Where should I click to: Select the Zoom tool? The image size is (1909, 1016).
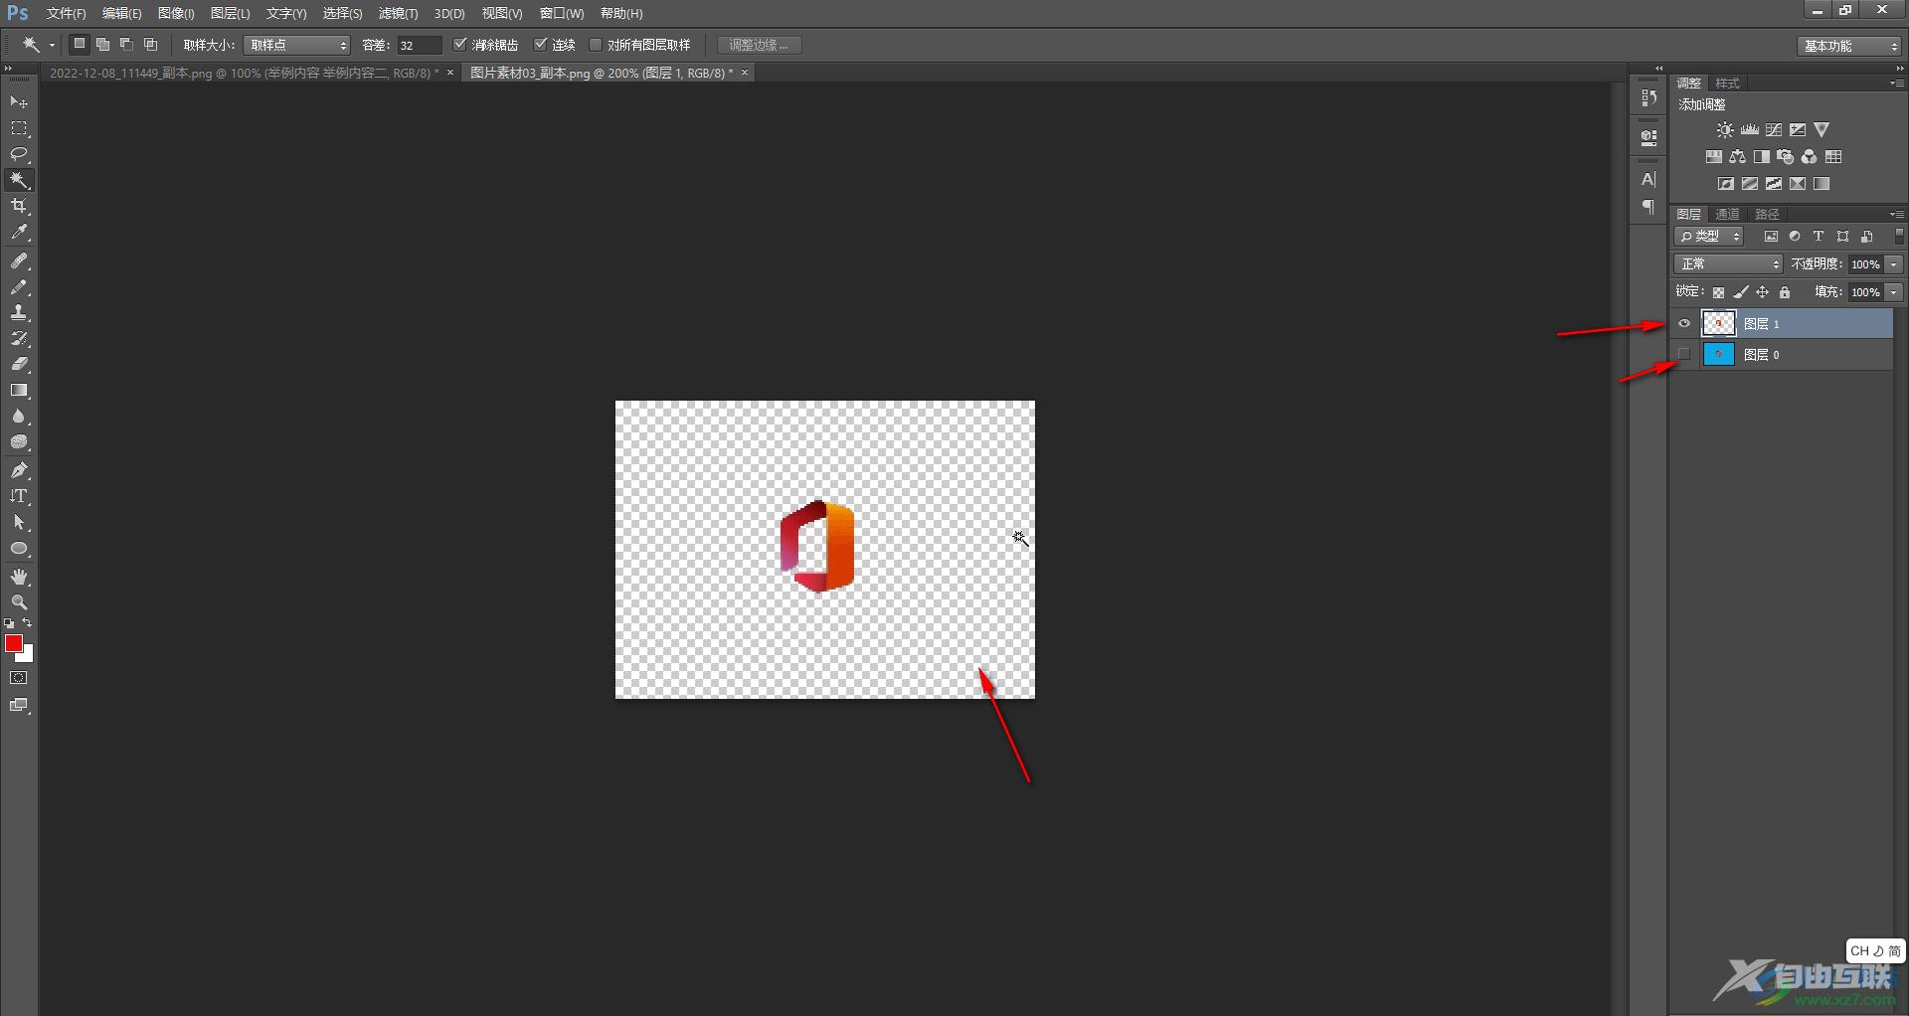[x=19, y=602]
